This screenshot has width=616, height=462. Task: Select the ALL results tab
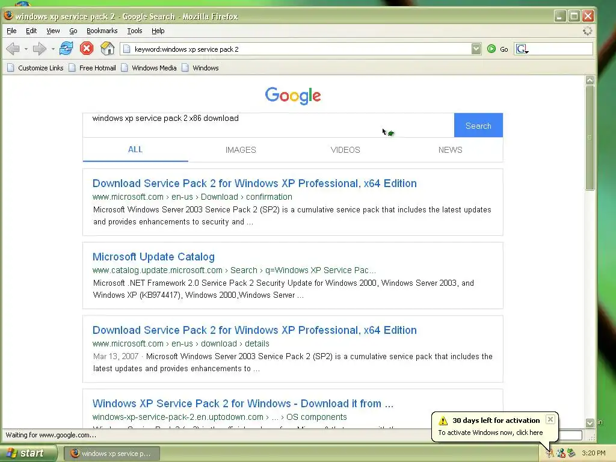tap(135, 150)
